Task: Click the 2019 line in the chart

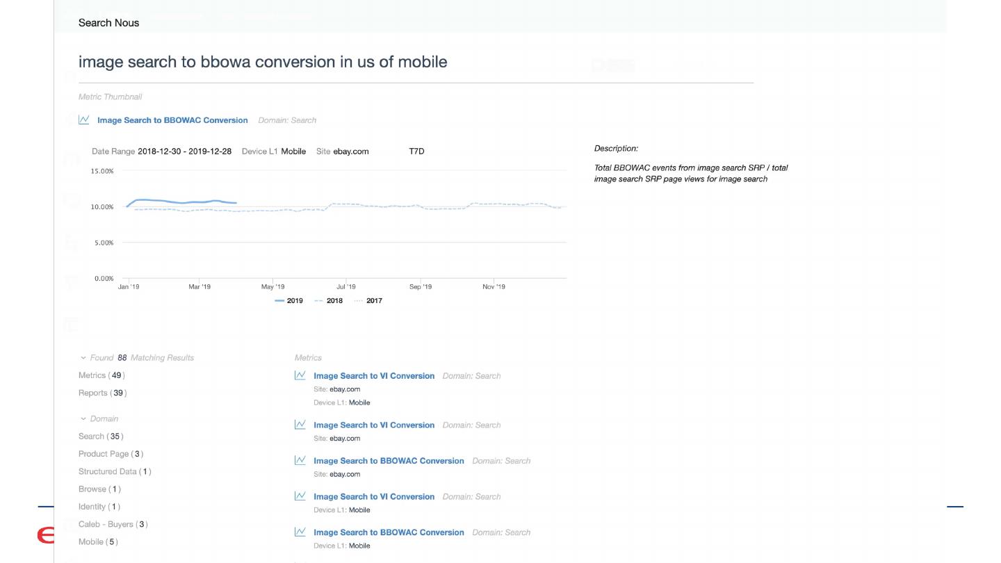Action: 181,202
